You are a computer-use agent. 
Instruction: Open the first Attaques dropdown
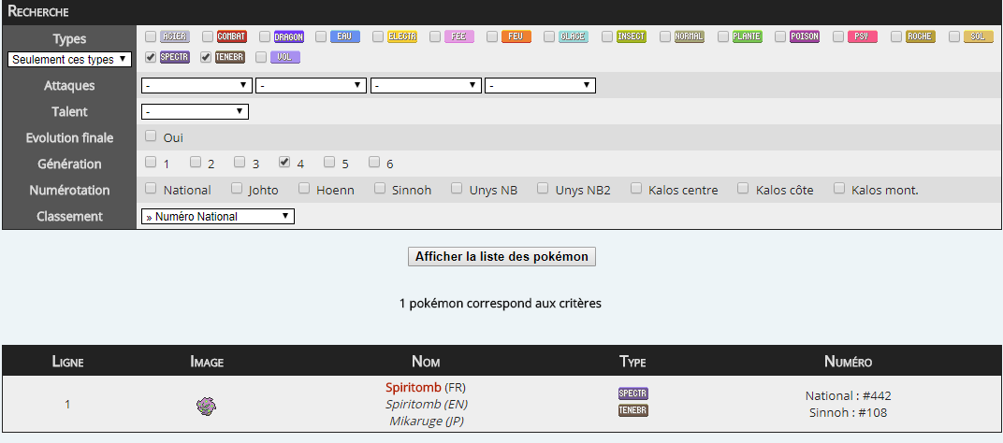click(196, 85)
